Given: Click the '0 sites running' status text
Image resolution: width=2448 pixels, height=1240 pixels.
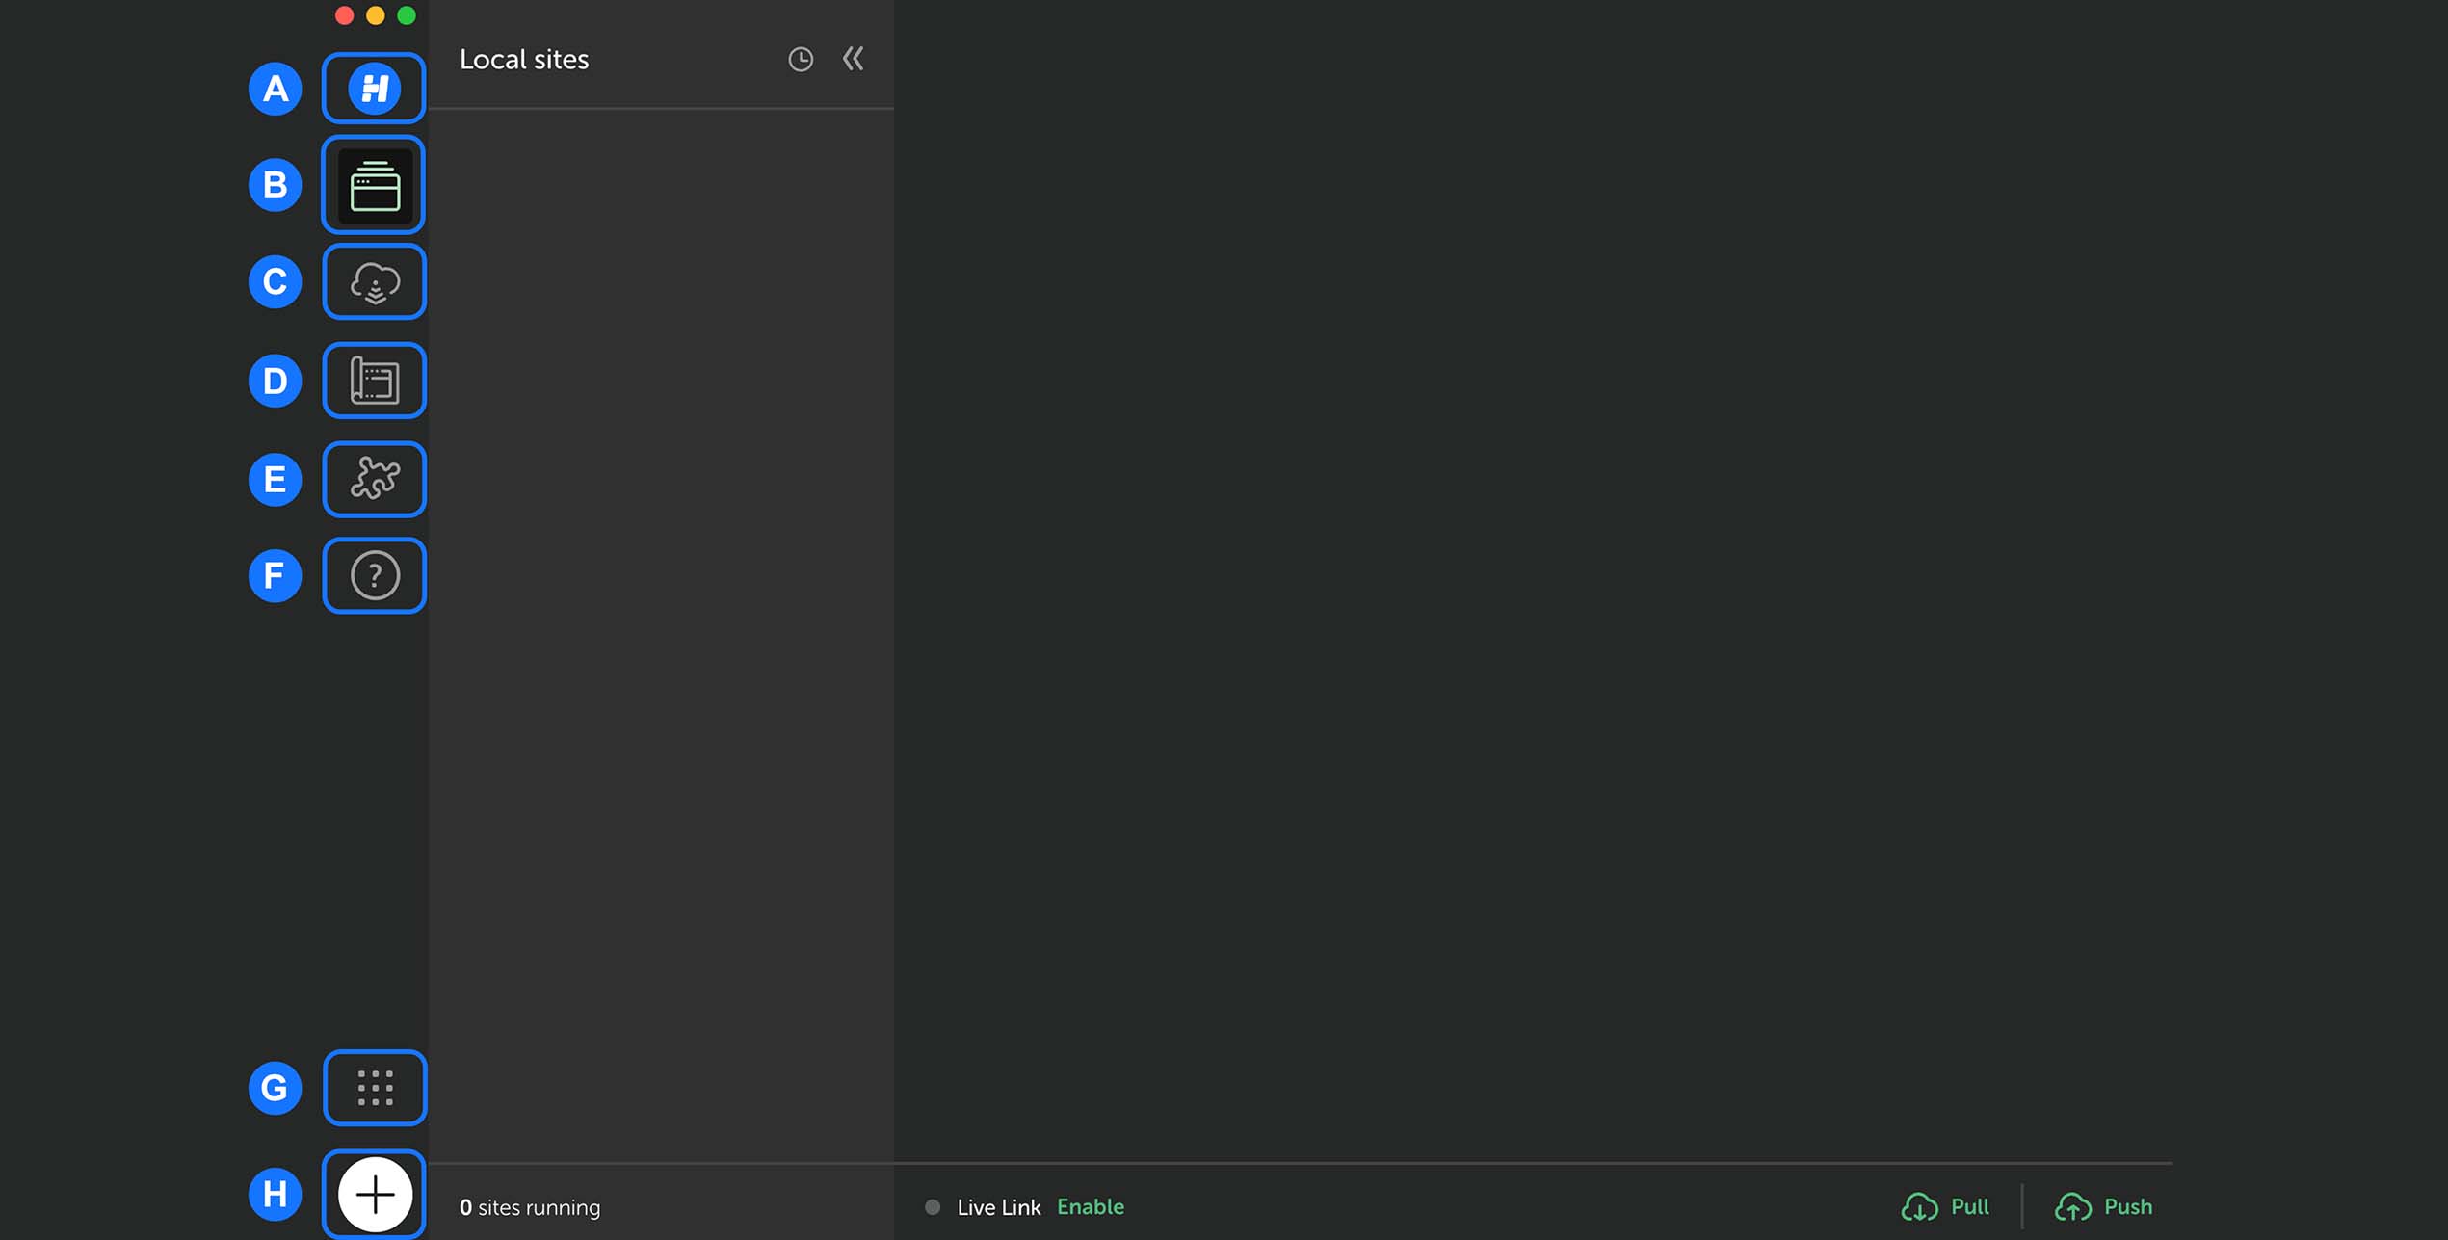Looking at the screenshot, I should [x=530, y=1207].
